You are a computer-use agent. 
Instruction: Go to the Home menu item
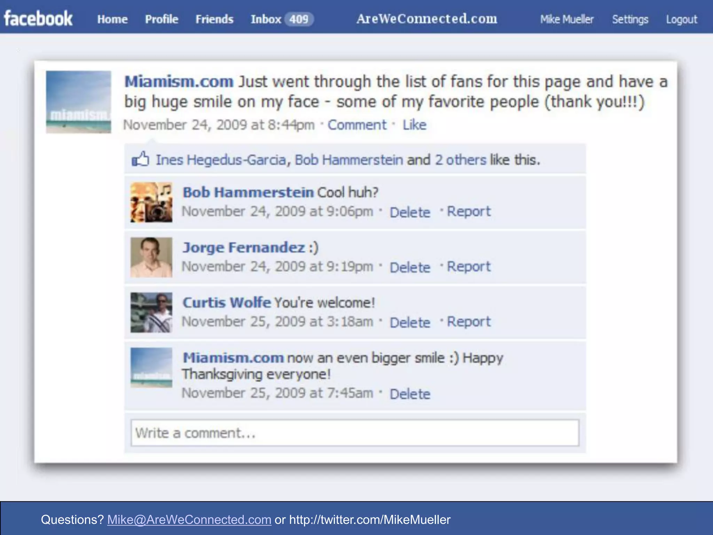[x=112, y=19]
